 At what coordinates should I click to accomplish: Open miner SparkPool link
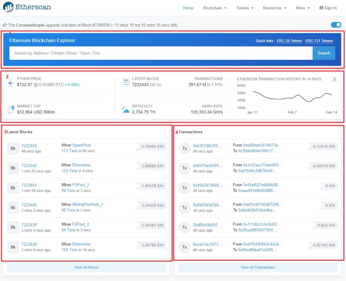(81, 145)
